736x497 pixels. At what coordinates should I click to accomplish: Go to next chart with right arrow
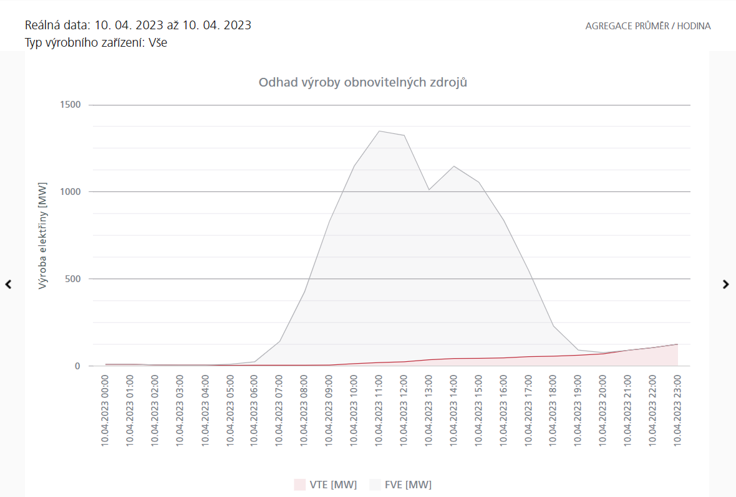(x=725, y=285)
